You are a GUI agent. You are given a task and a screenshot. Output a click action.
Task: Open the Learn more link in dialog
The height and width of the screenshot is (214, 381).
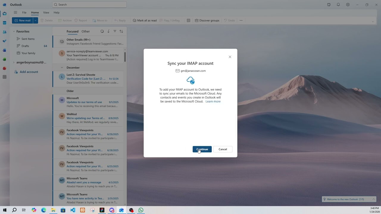(213, 101)
